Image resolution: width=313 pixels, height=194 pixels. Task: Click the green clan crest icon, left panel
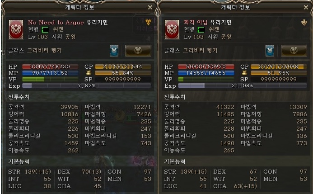coord(45,30)
